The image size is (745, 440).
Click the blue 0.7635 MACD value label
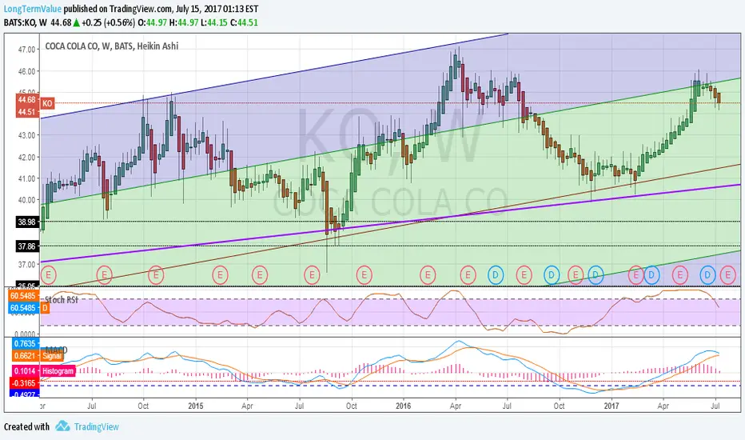point(24,343)
